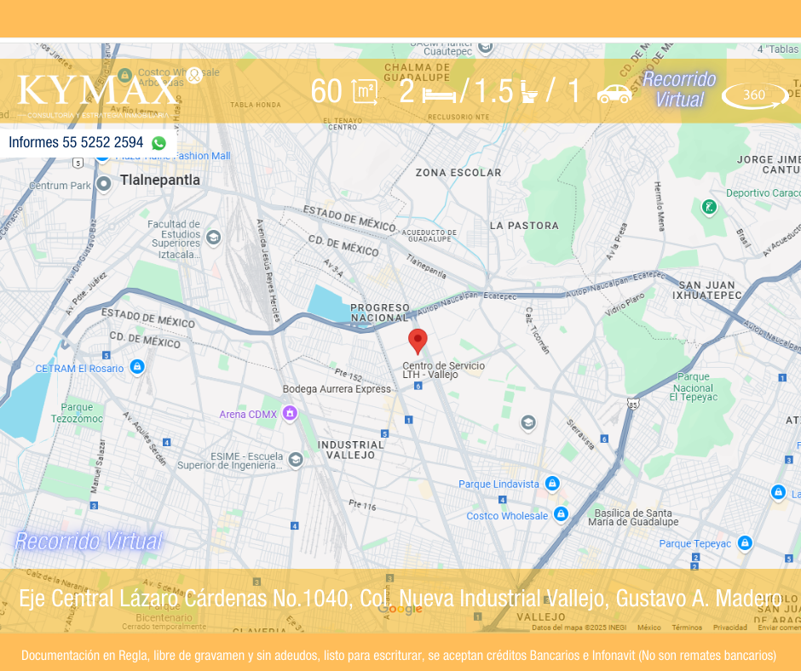The height and width of the screenshot is (671, 801).
Task: Select the red location pin on map
Action: (x=418, y=341)
